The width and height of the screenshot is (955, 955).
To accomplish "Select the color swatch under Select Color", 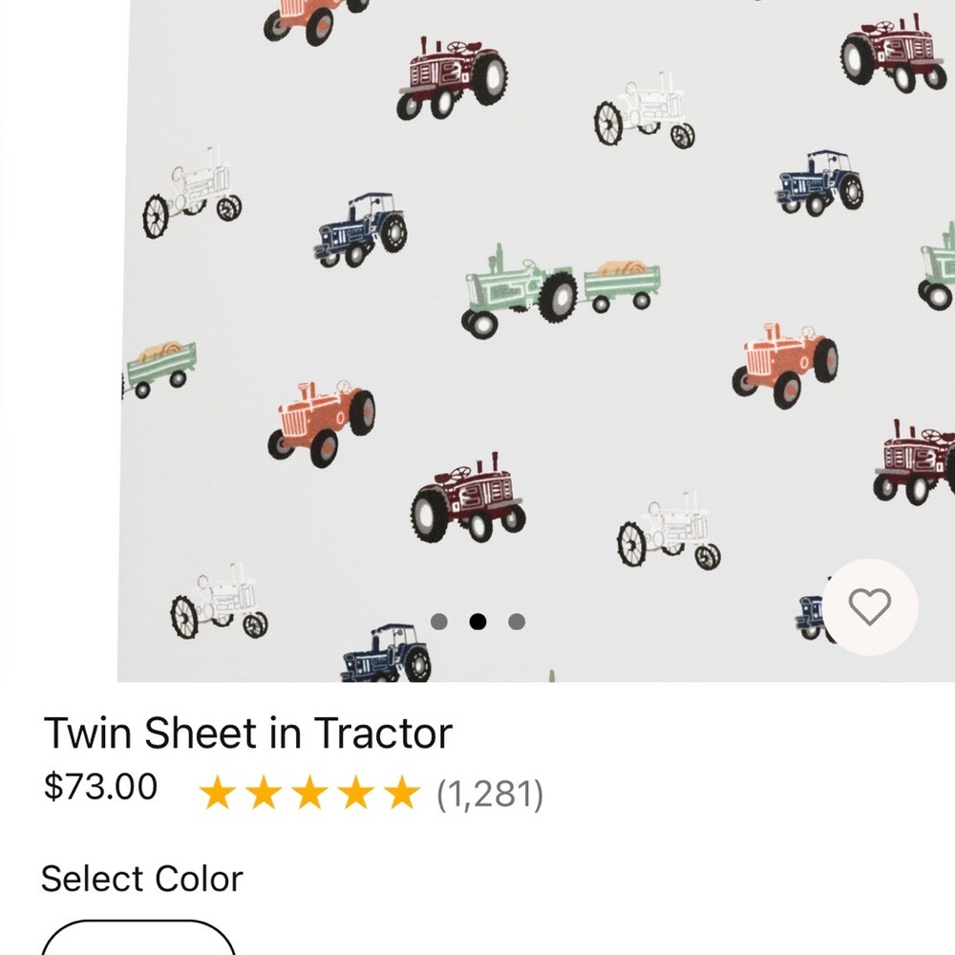I will (x=139, y=947).
